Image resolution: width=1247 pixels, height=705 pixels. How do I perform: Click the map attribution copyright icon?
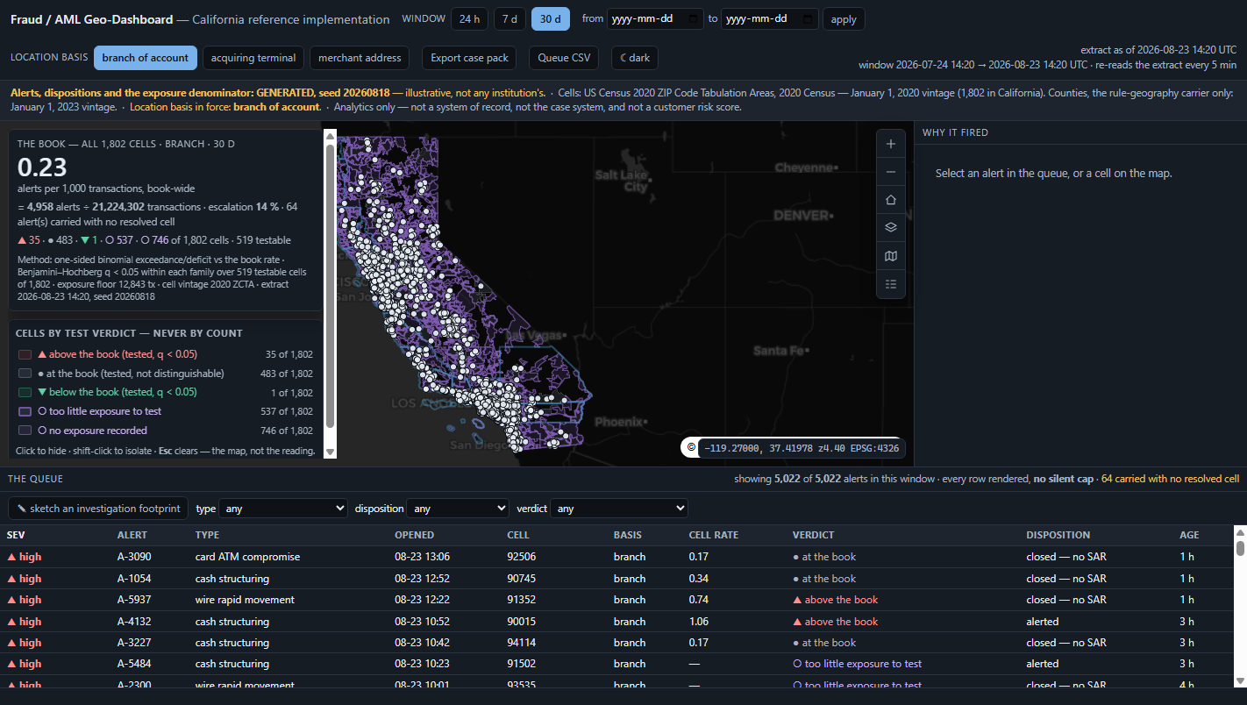[x=691, y=448]
